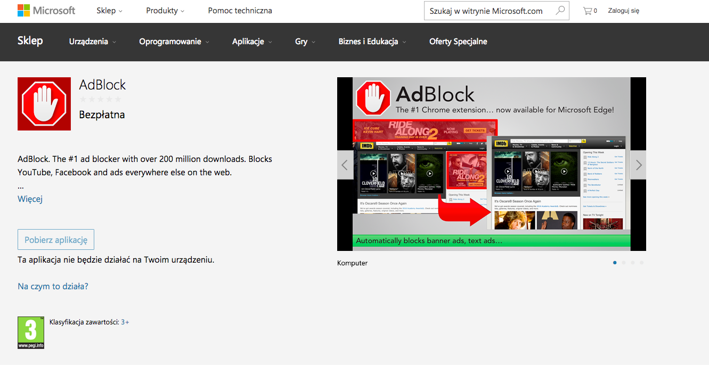Open Oferty Specjalne
The image size is (709, 366).
458,42
